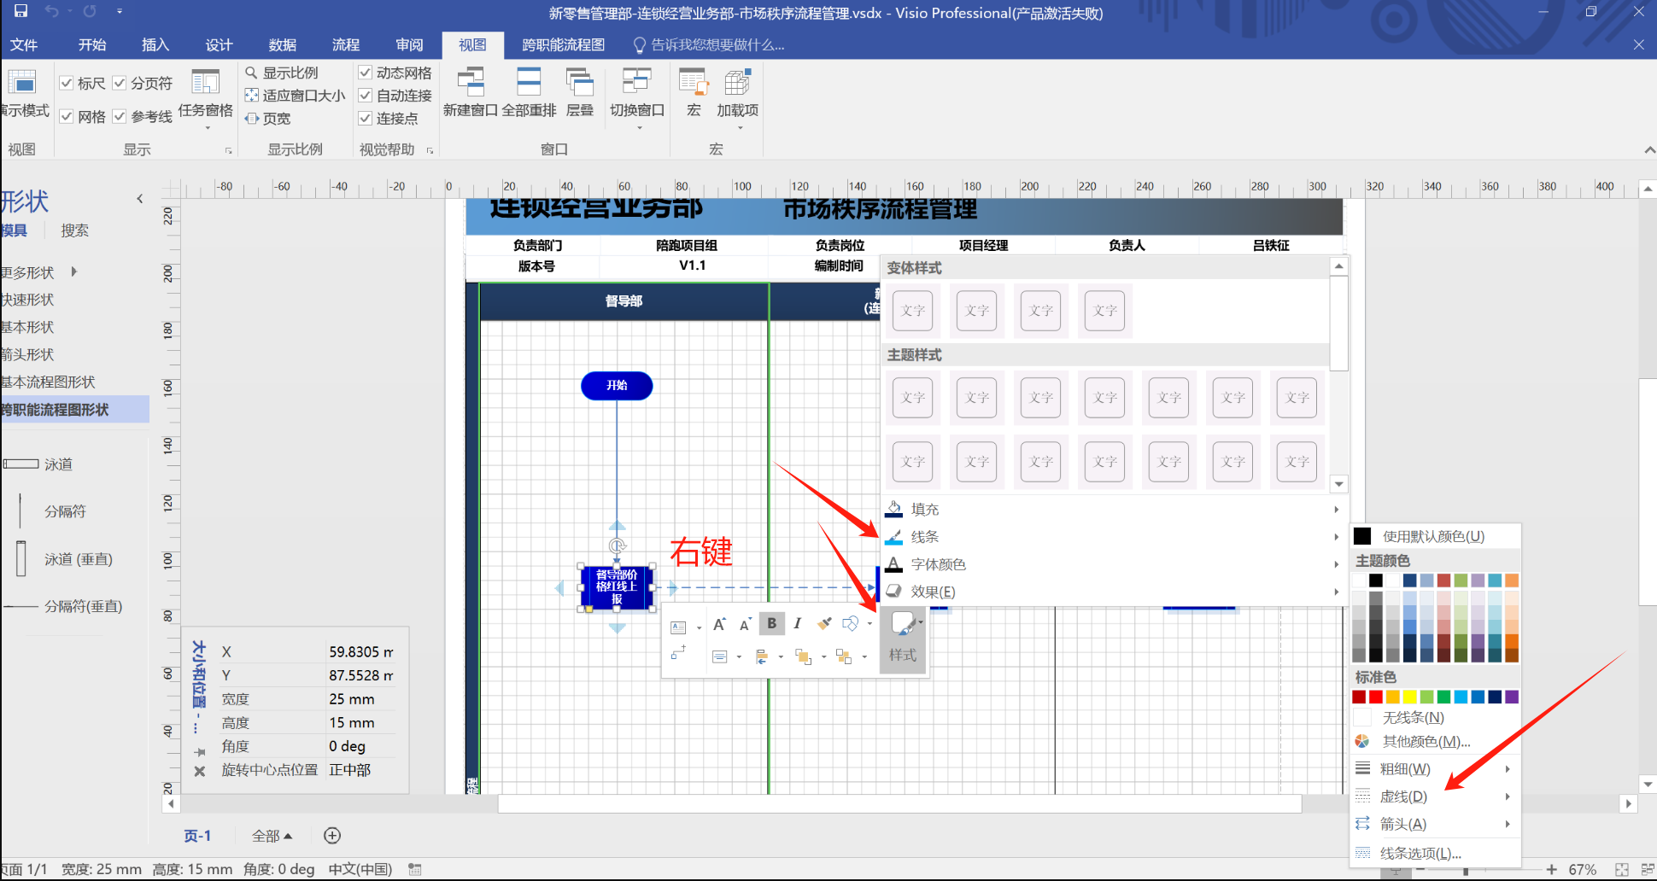Image resolution: width=1657 pixels, height=881 pixels.
Task: Disable Dynamic Grid (动态网格) checkbox
Action: tap(365, 73)
